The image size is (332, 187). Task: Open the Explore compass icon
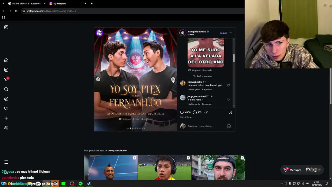click(x=6, y=99)
